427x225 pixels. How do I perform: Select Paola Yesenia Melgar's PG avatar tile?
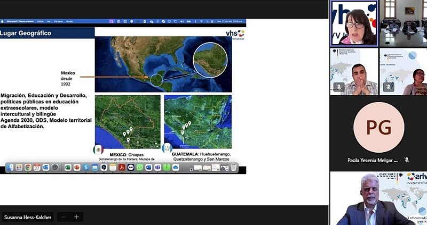378,128
